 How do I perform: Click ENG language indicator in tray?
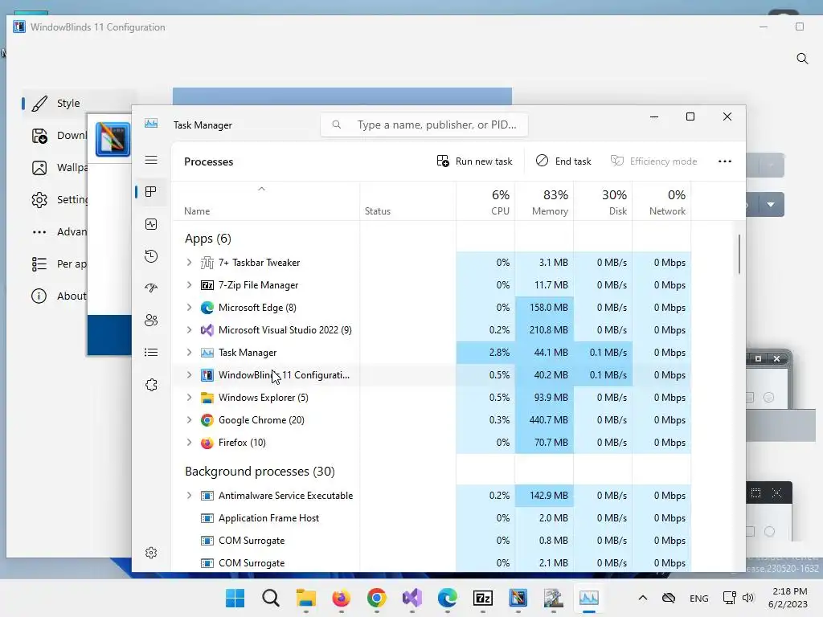(x=698, y=598)
